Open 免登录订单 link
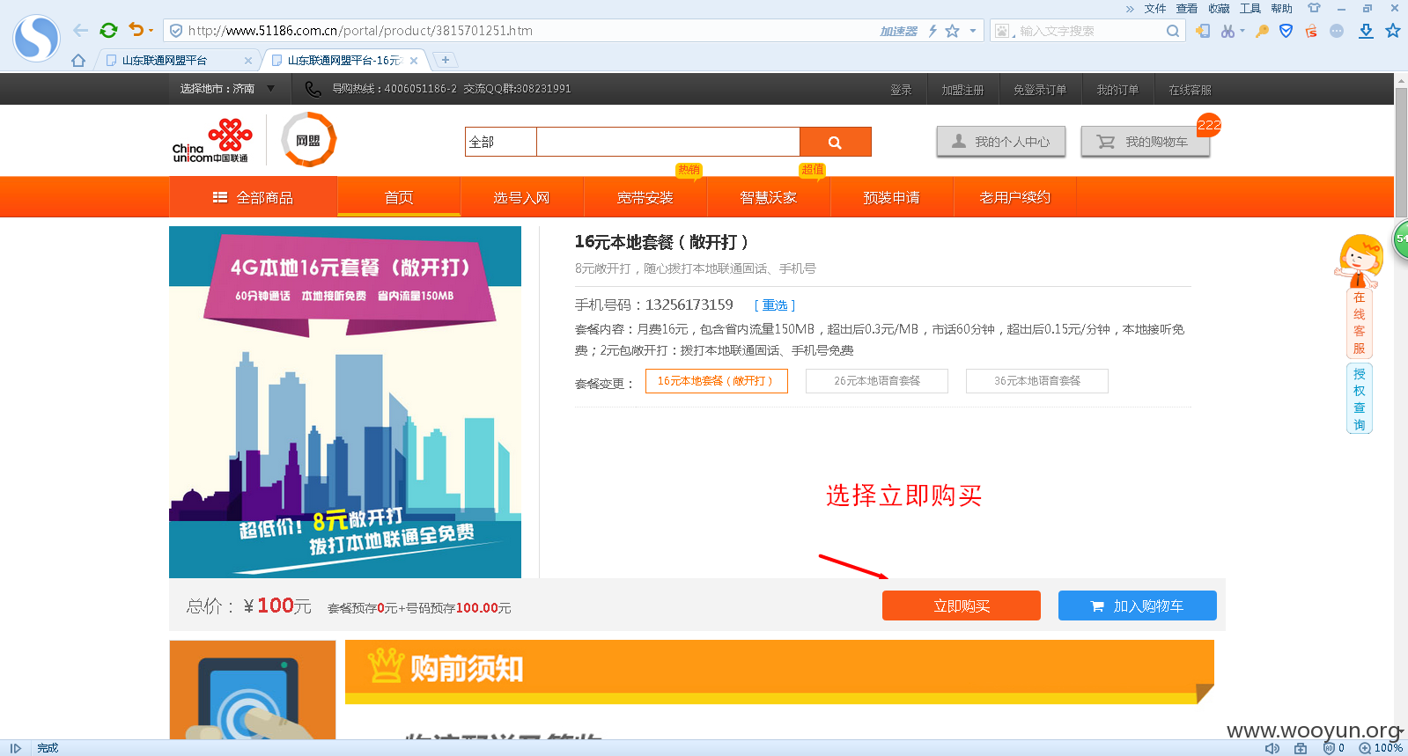Image resolution: width=1408 pixels, height=756 pixels. click(x=1039, y=90)
